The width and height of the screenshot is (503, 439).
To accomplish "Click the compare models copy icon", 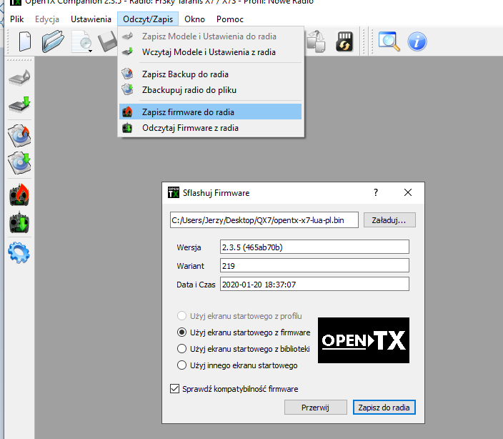I will click(x=317, y=41).
